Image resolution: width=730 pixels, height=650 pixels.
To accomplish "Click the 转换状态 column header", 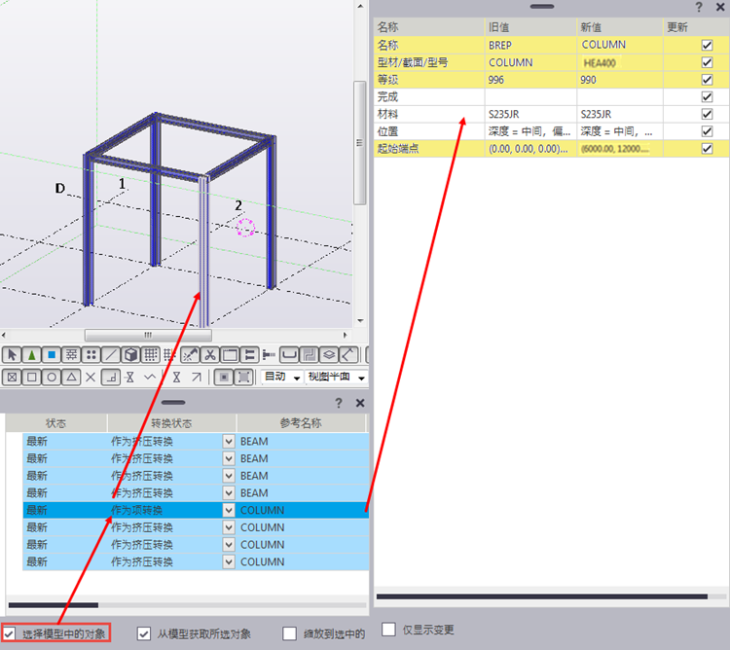I will 171,423.
